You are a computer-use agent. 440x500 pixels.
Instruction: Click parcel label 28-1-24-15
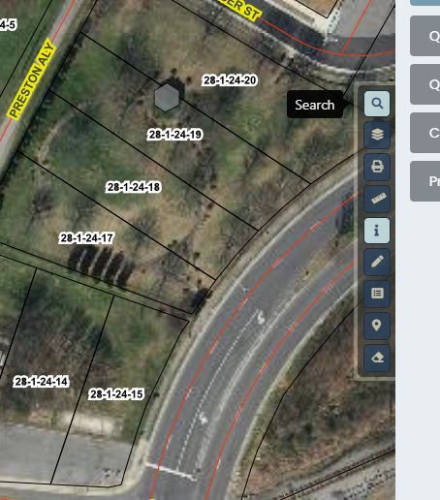click(116, 394)
